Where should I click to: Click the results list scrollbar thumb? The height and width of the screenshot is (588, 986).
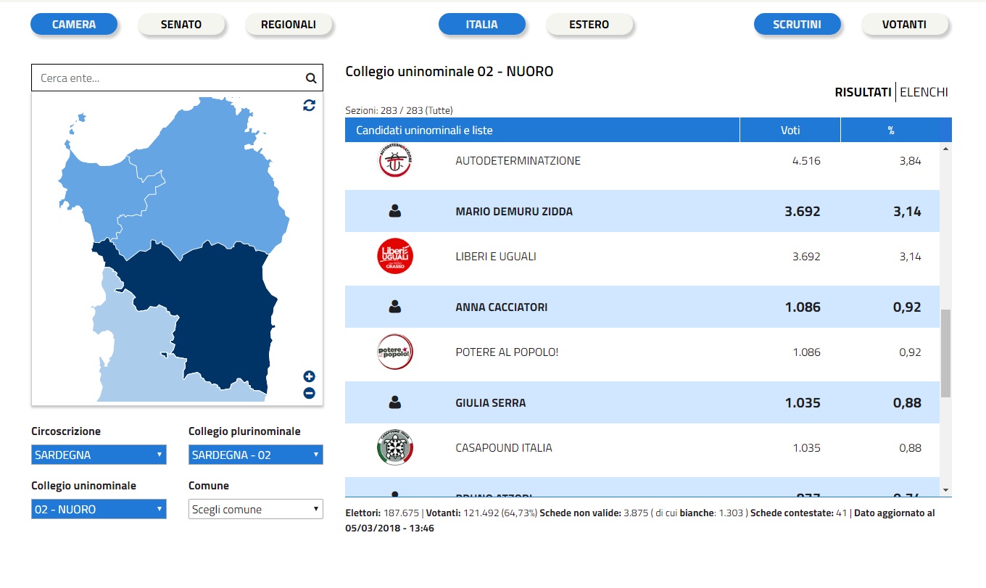[945, 353]
